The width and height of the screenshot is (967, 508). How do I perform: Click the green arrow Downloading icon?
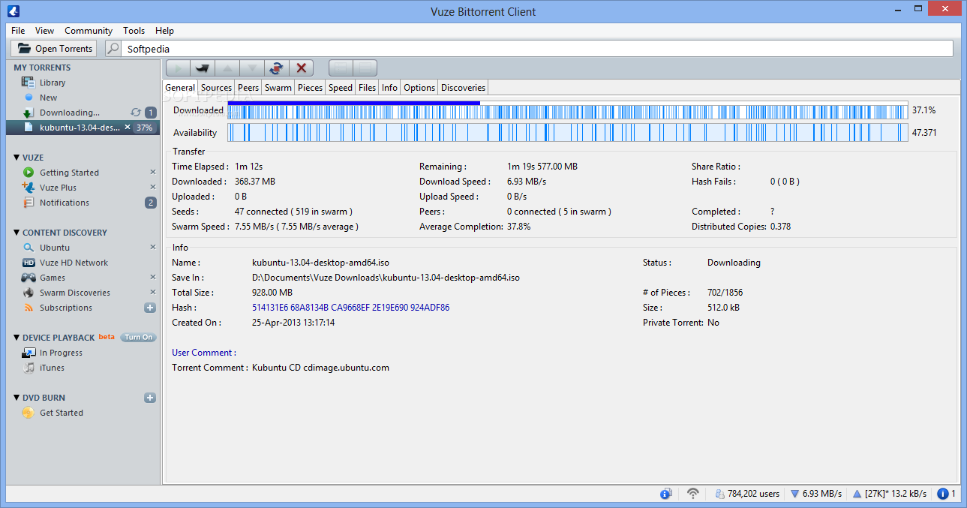pyautogui.click(x=29, y=113)
